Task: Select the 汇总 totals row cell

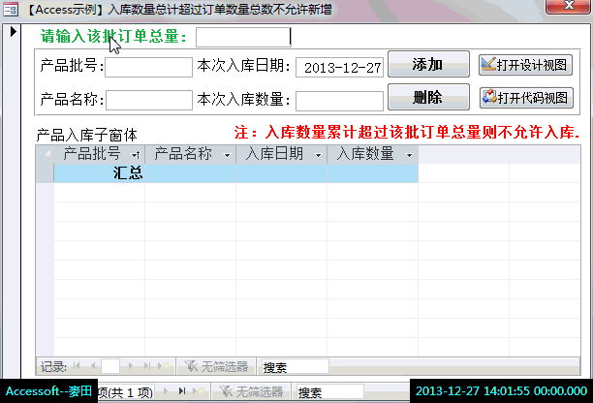Action: (x=99, y=173)
